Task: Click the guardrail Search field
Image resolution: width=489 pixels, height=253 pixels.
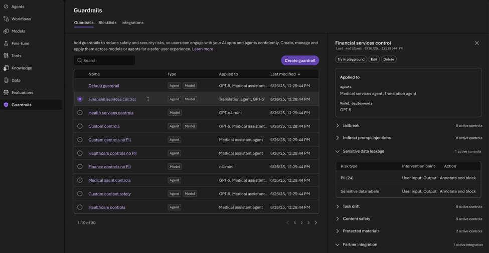Action: pyautogui.click(x=104, y=61)
